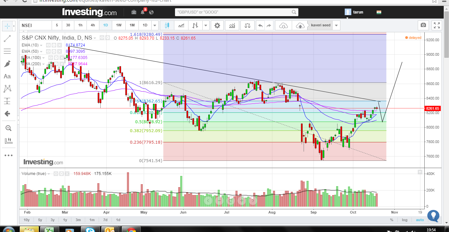Image resolution: width=449 pixels, height=232 pixels.
Task: Expand the time interval dropdown arrow
Action: click(155, 25)
